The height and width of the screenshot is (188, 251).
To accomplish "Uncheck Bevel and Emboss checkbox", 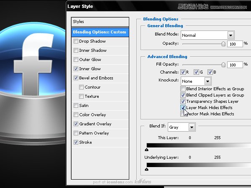I will pyautogui.click(x=76, y=78).
